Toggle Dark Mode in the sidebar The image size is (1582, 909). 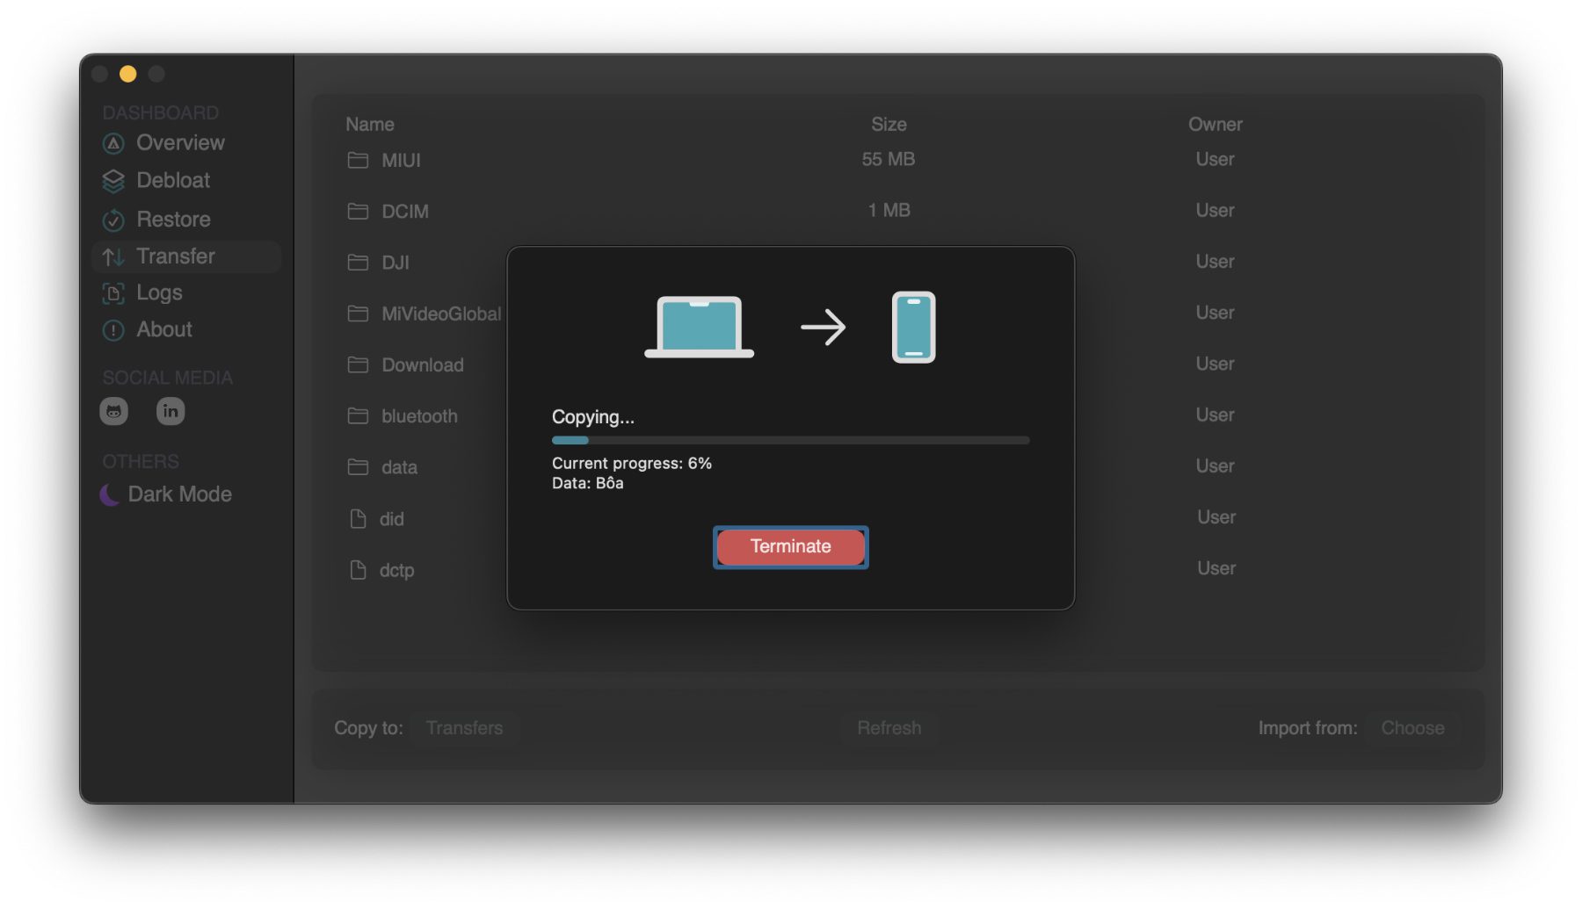(167, 494)
